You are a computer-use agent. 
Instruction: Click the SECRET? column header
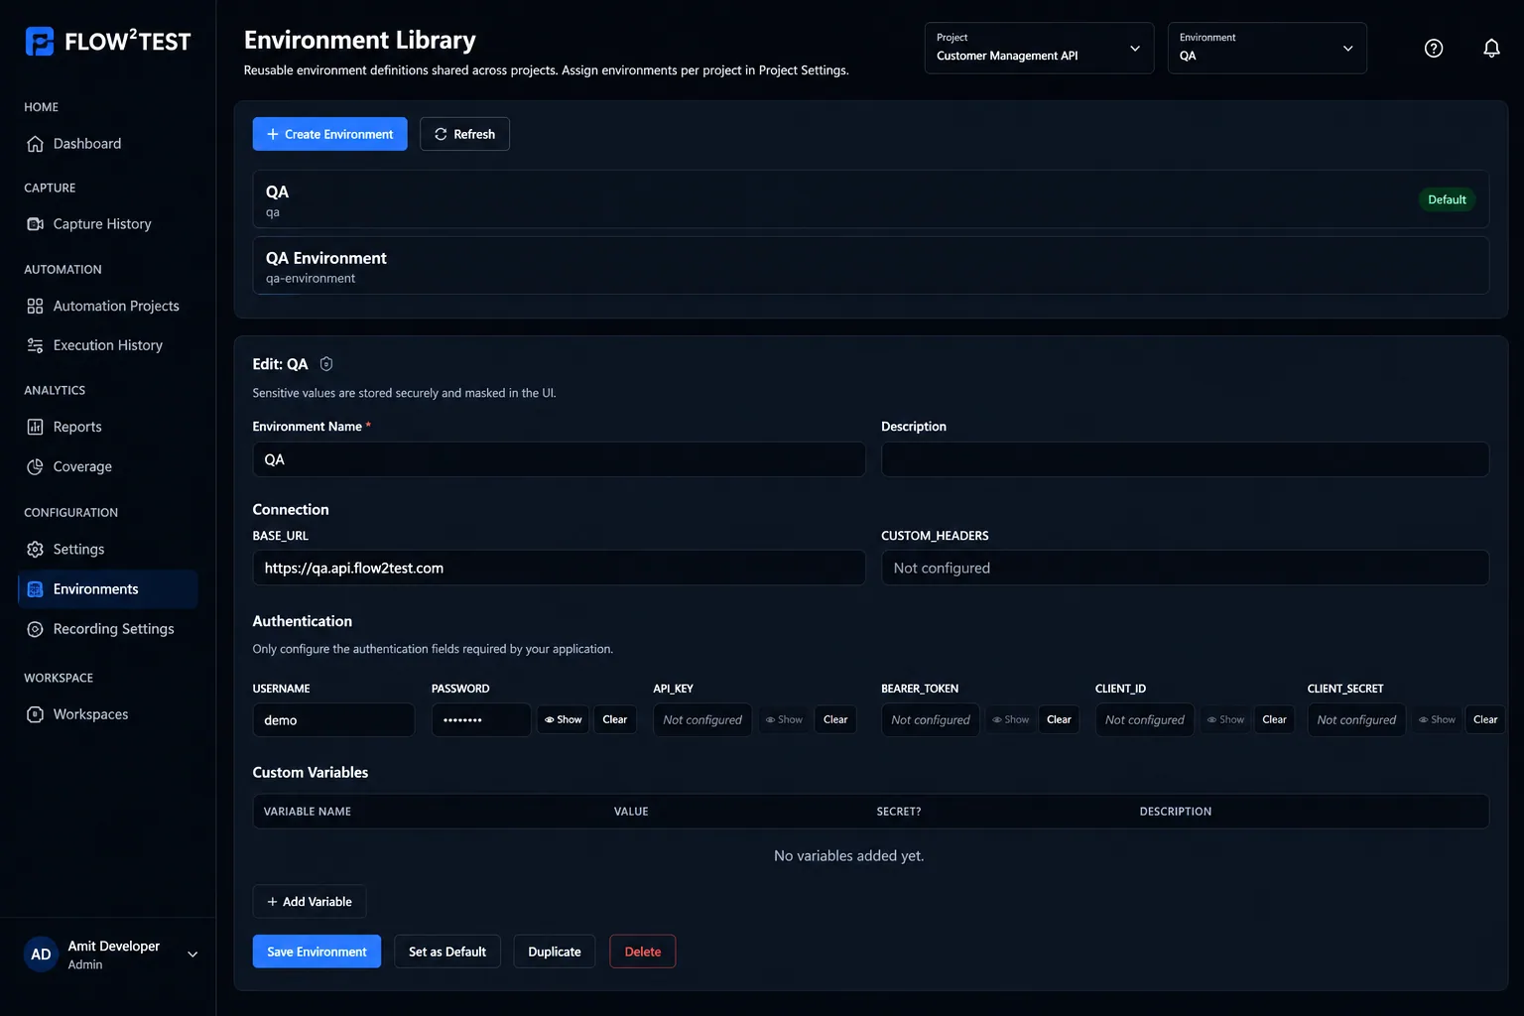[899, 812]
